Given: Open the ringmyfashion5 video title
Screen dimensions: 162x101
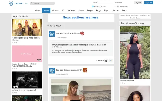Looking at the screenshot, I should click(x=127, y=80).
